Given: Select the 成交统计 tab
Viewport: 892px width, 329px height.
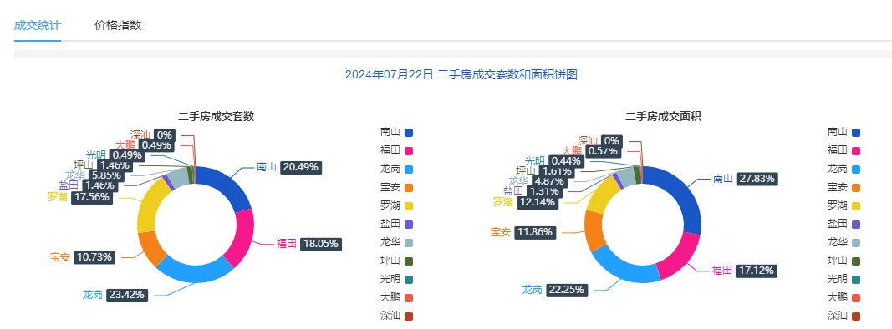Looking at the screenshot, I should click(37, 25).
